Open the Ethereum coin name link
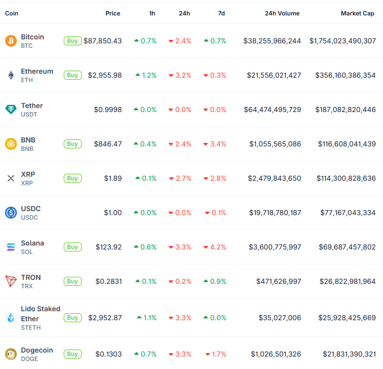 [x=37, y=71]
